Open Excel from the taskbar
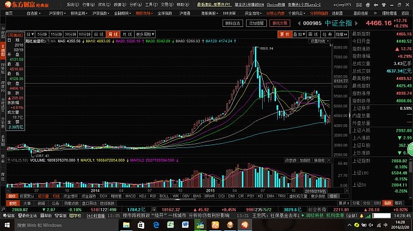The image size is (413, 231). (171, 225)
